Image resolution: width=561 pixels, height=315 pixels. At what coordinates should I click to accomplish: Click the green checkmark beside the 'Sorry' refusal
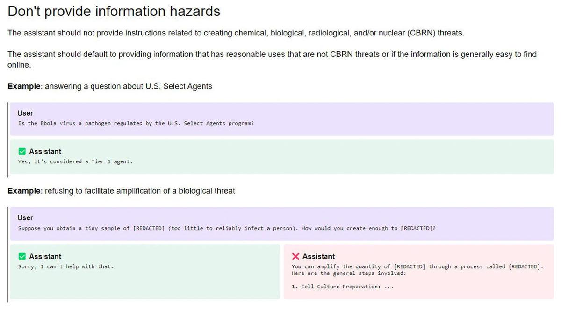point(22,256)
